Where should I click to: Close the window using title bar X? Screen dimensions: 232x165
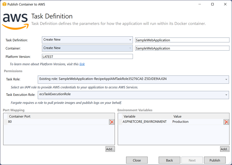point(225,4)
